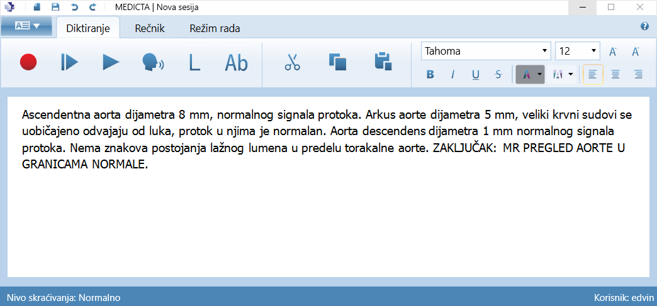
Task: Click the step-play button with bar
Action: point(69,62)
